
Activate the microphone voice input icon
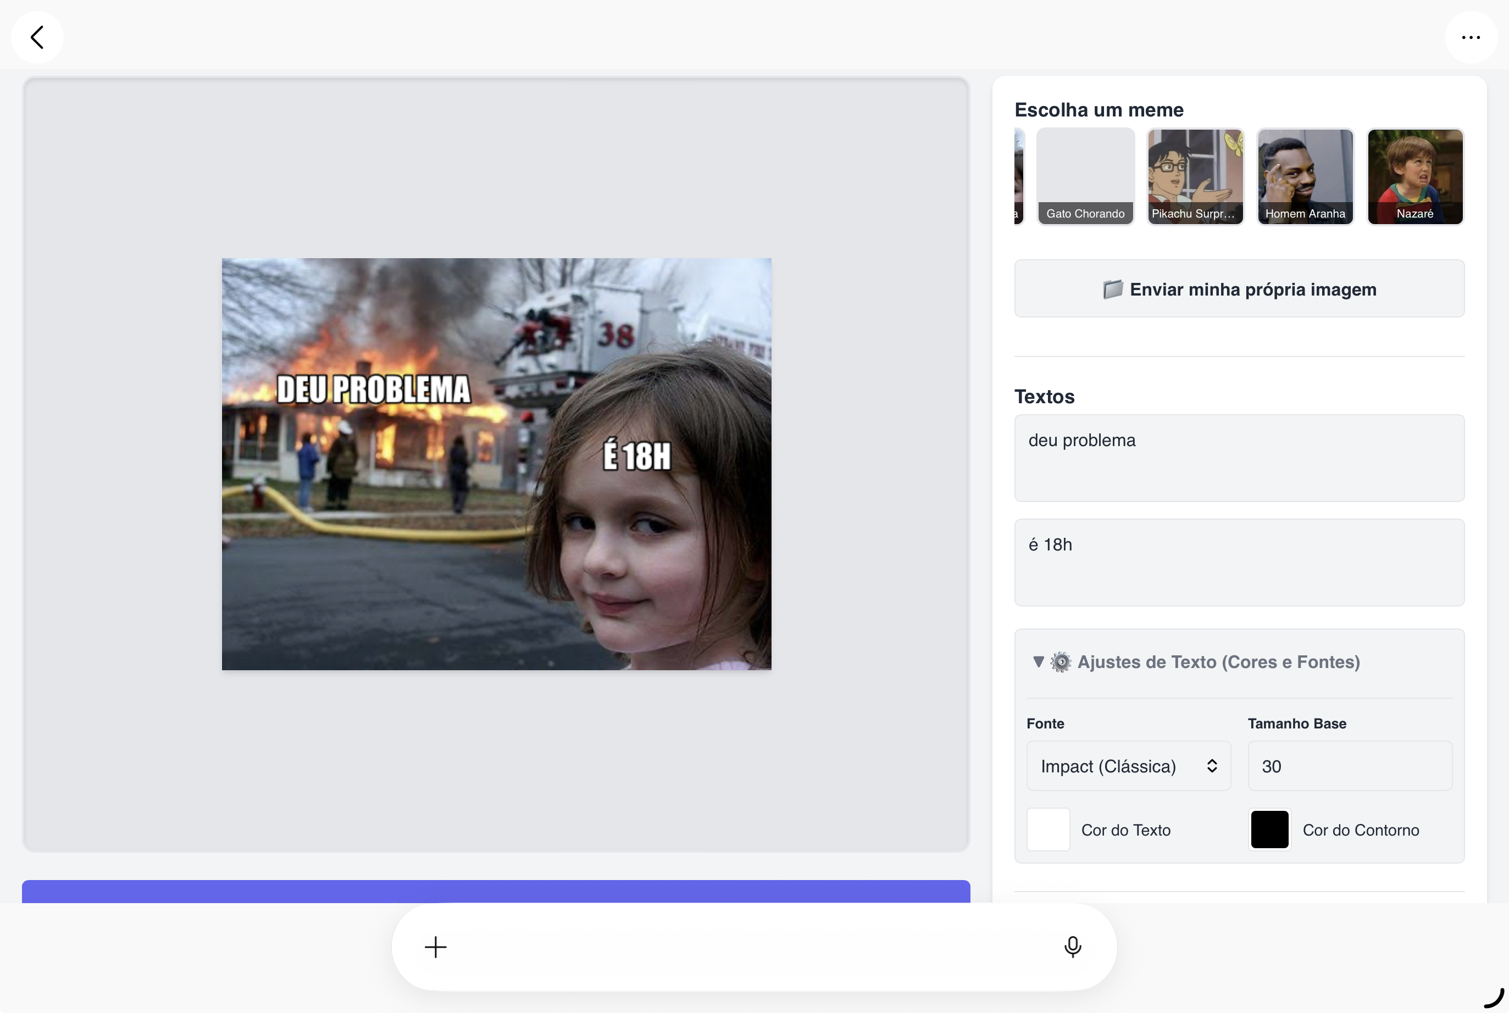[1073, 947]
